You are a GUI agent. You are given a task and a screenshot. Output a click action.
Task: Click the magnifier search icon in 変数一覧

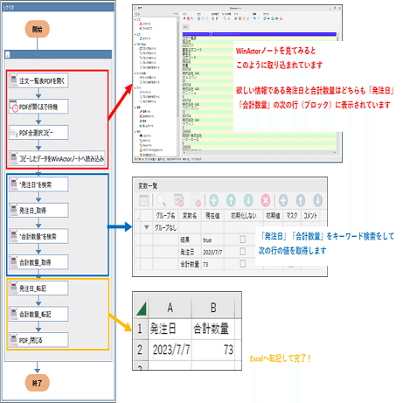pyautogui.click(x=161, y=200)
